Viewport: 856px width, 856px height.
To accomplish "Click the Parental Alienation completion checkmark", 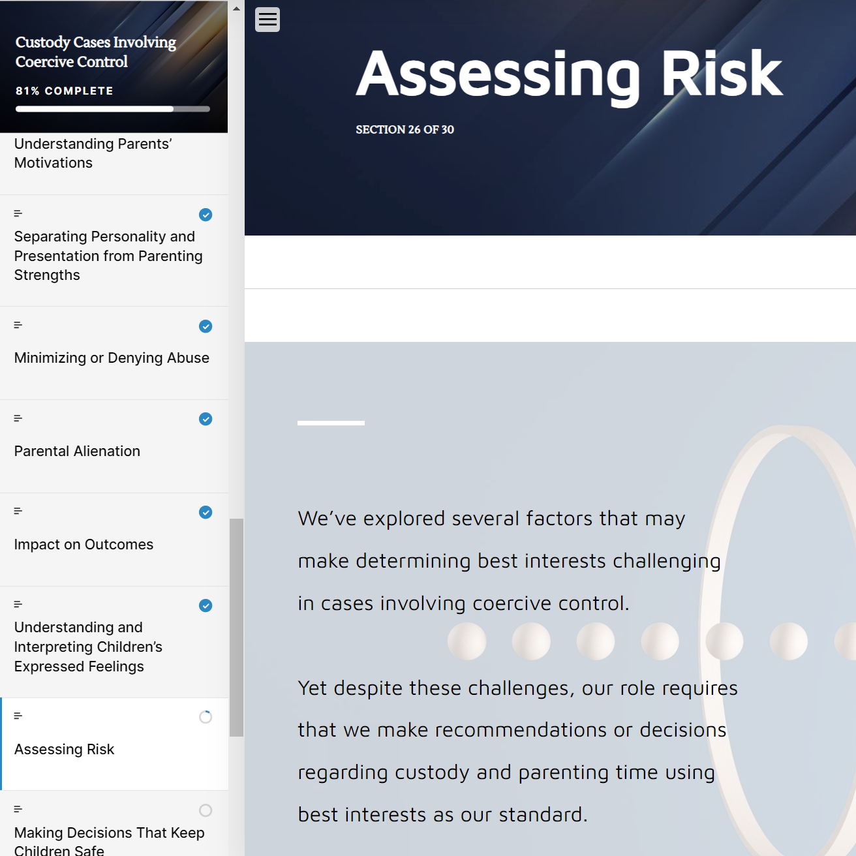I will [x=206, y=419].
